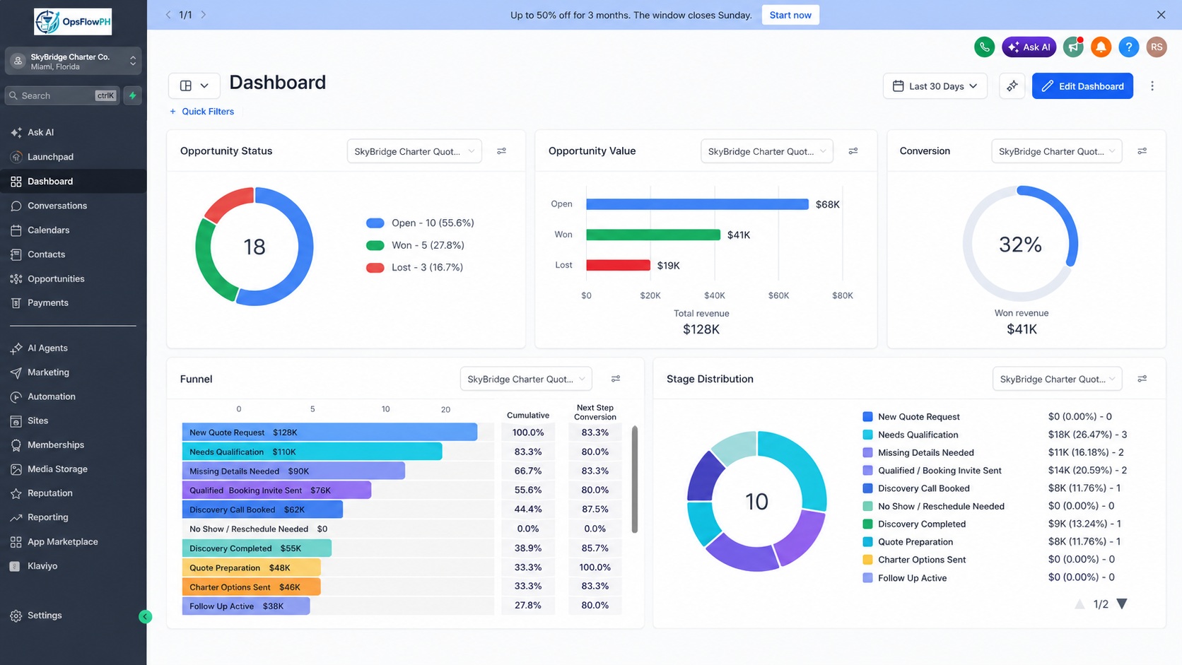The height and width of the screenshot is (665, 1182).
Task: Toggle the Open legend color swatch
Action: click(375, 223)
